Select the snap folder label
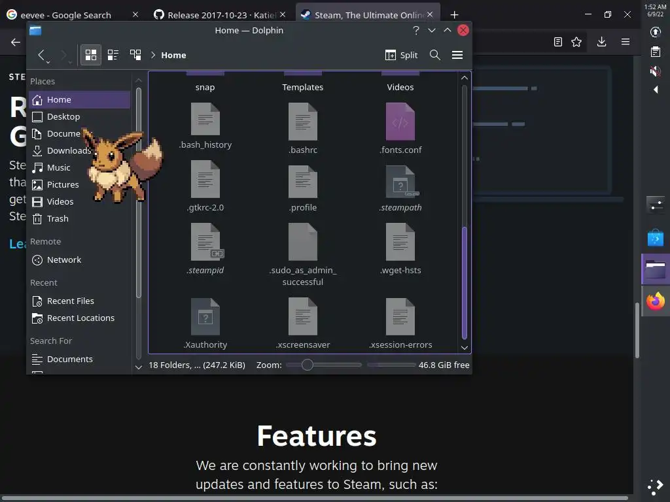Viewport: 670px width, 502px height. (x=205, y=87)
